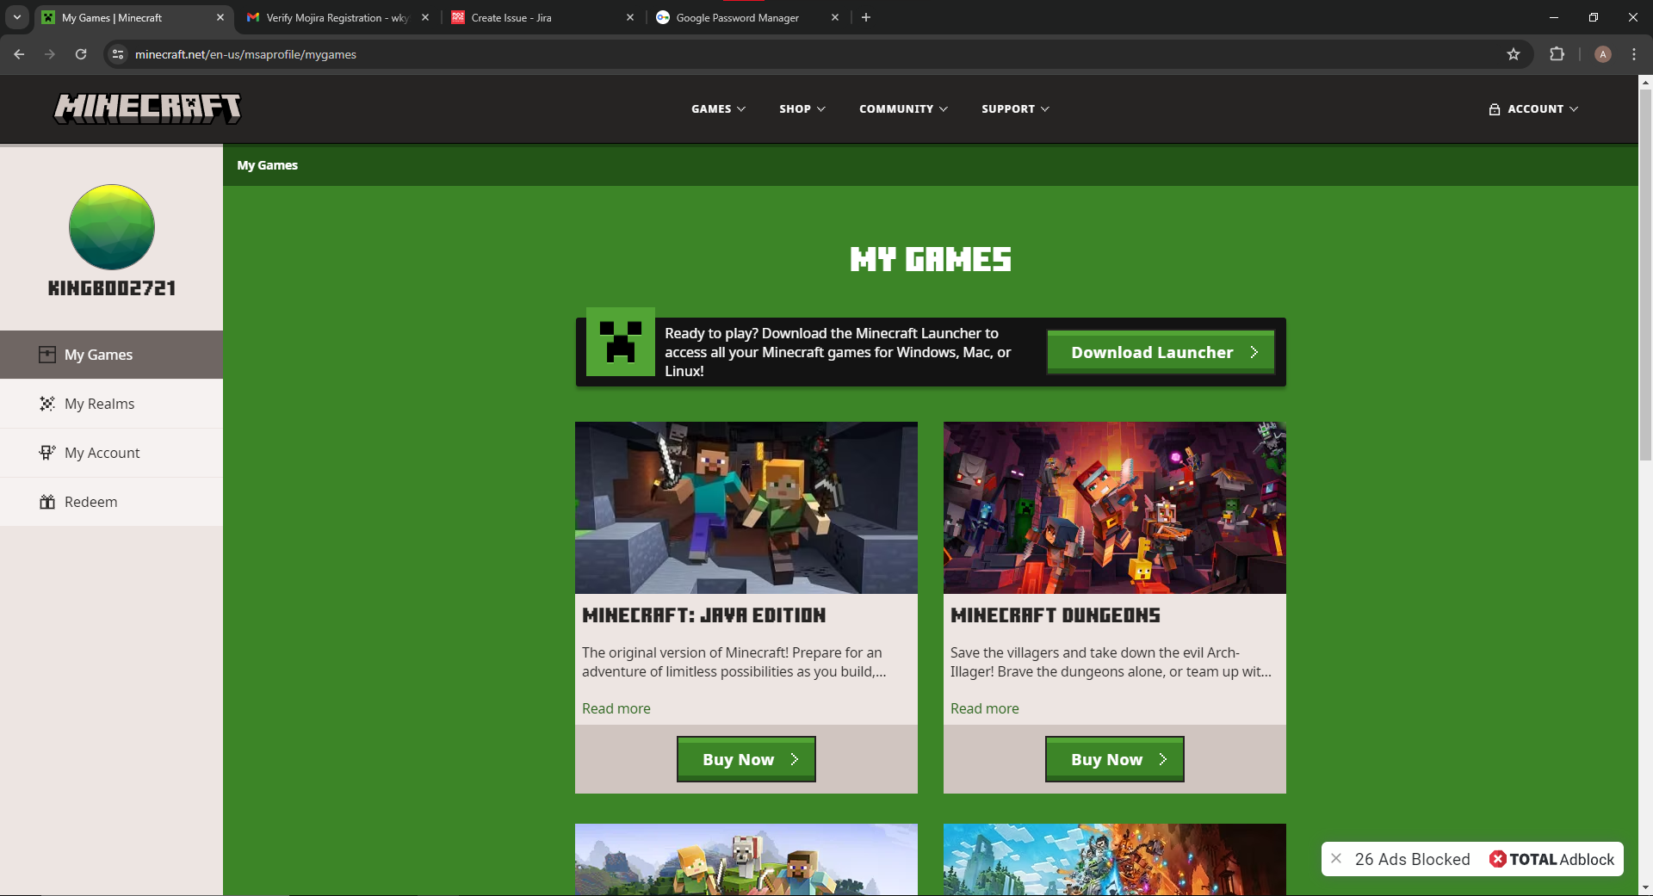Click the KINGBOO2721 username text

[112, 288]
